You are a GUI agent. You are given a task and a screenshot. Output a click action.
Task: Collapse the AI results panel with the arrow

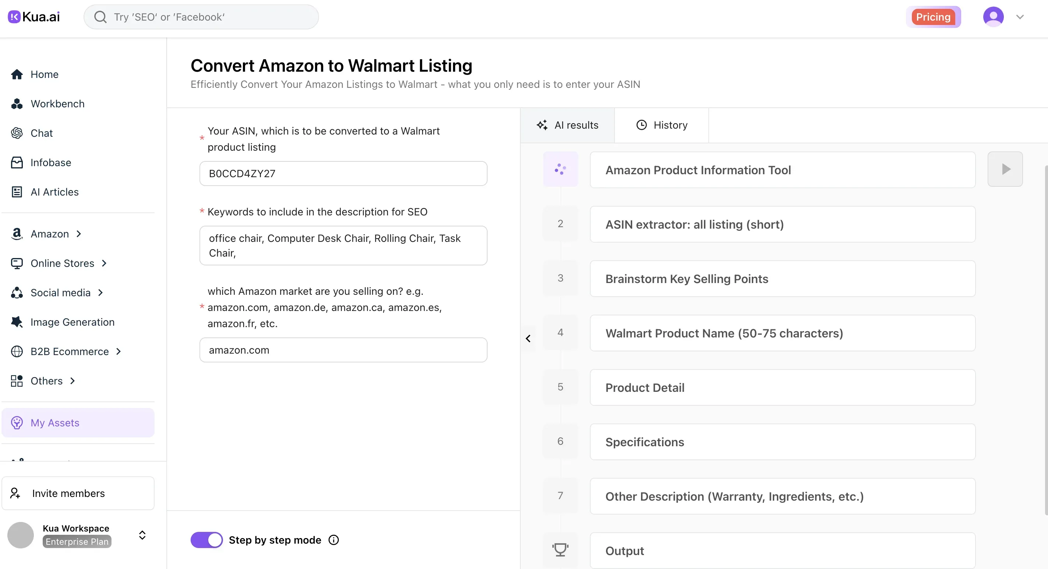point(528,338)
